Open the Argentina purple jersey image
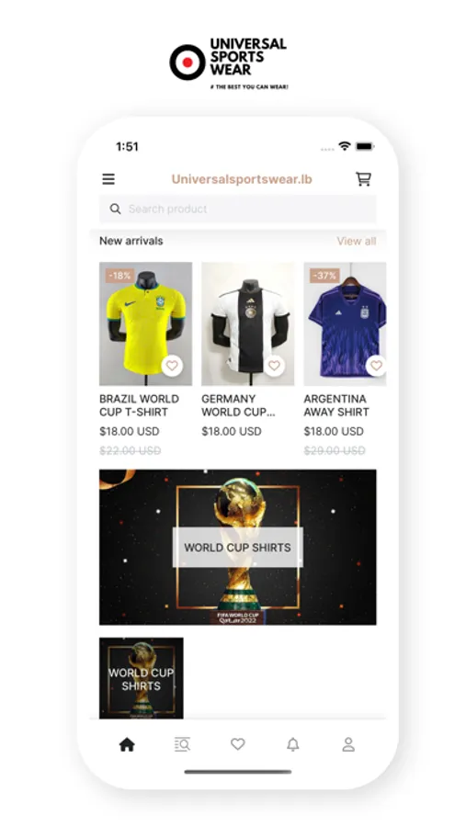 point(345,323)
